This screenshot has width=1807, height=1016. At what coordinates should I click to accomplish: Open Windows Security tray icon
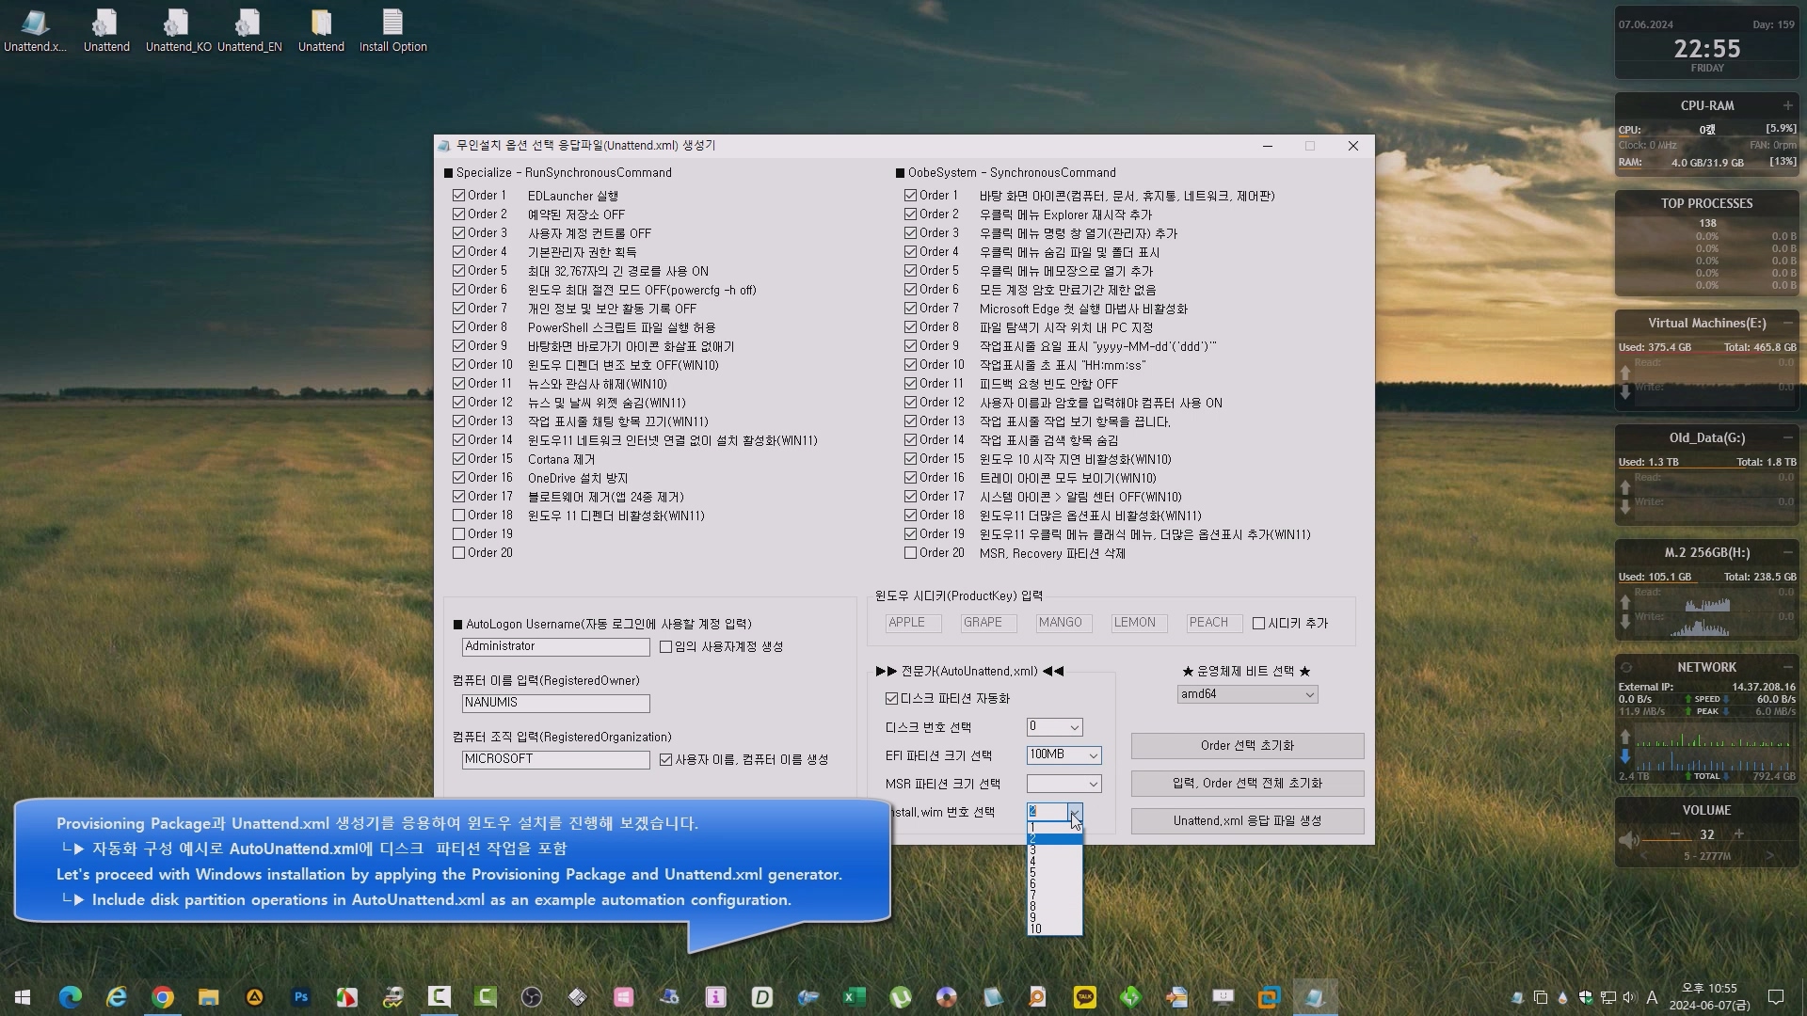tap(1586, 997)
